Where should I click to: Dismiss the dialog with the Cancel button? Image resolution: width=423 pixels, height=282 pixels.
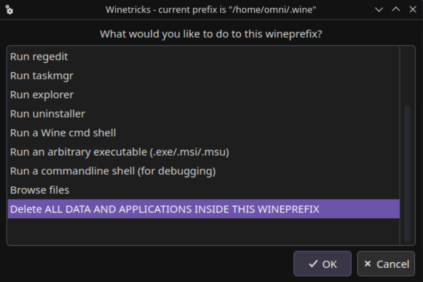(x=386, y=264)
